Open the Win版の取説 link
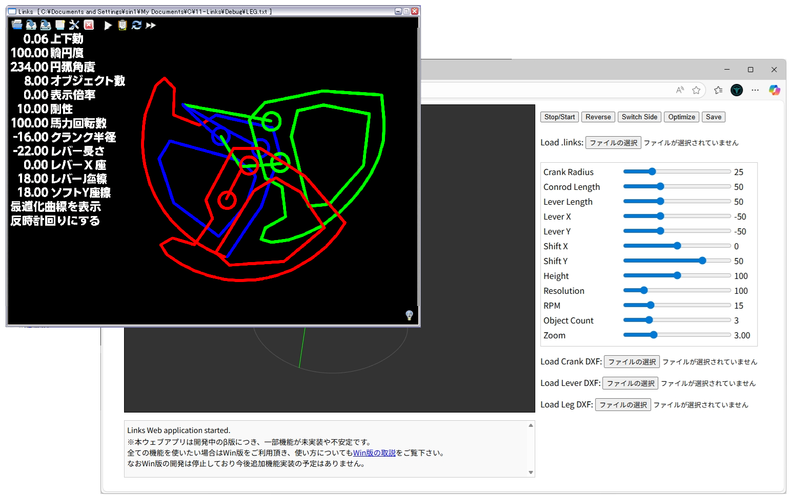Screen dimensions: 791x497 374,453
